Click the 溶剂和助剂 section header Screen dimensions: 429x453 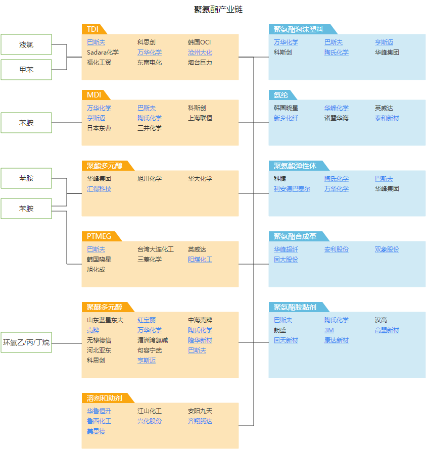point(108,398)
